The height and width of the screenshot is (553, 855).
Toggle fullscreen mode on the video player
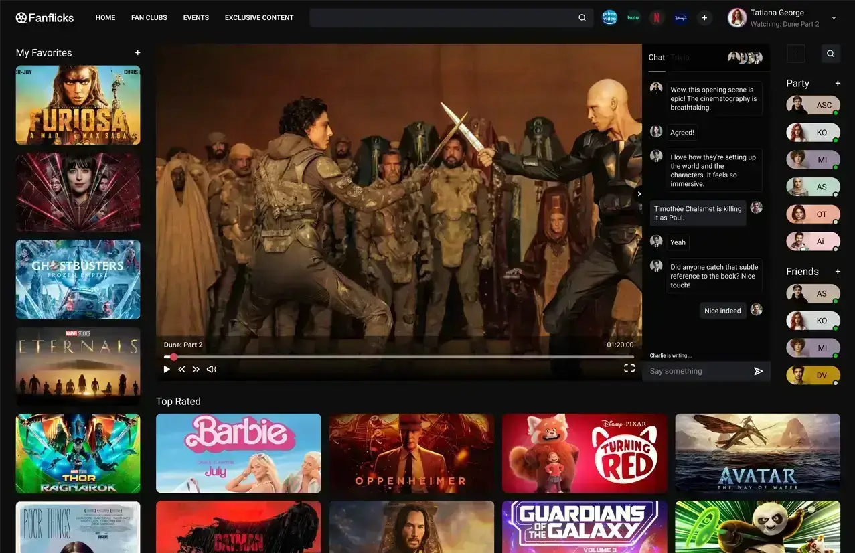coord(629,368)
